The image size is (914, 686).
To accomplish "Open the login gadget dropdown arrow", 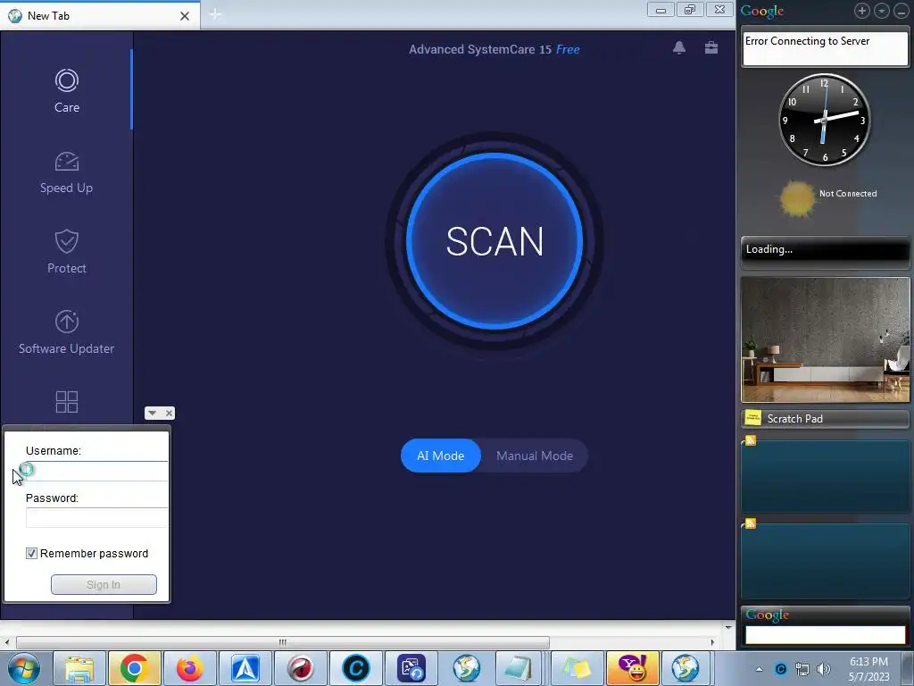I will pos(152,413).
